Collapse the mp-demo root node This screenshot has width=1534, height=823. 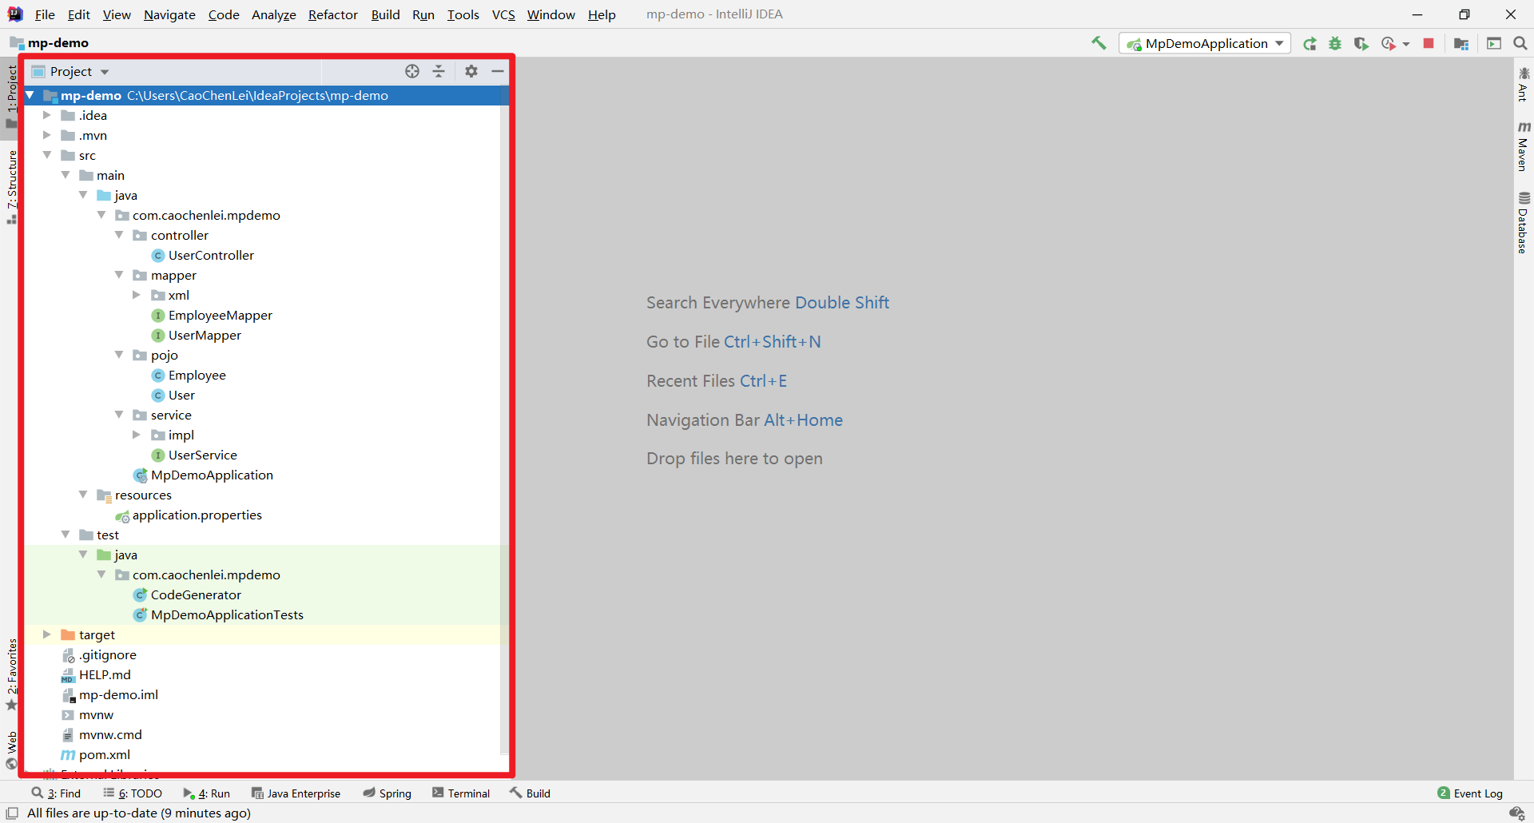coord(30,95)
